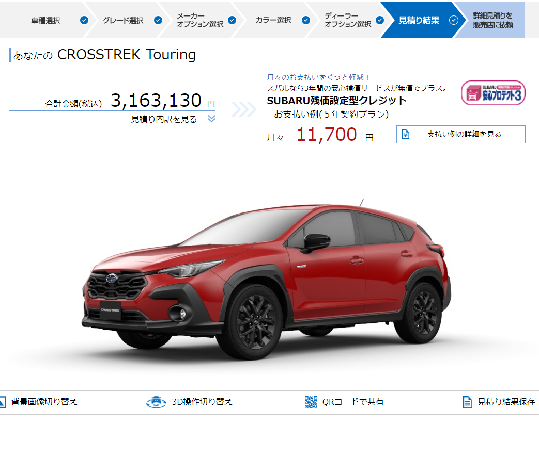Viewport: 539px width, 458px height.
Task: Click 支払い例の詳細を見る button
Action: [460, 134]
